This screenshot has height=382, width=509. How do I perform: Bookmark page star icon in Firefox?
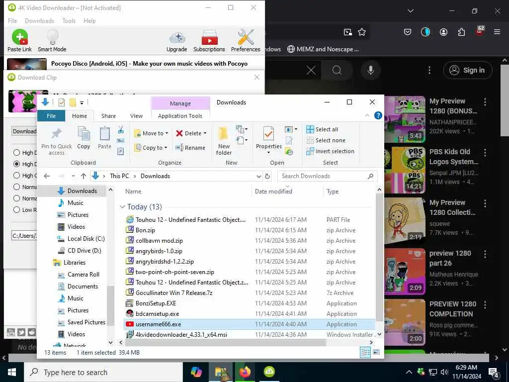pos(362,32)
